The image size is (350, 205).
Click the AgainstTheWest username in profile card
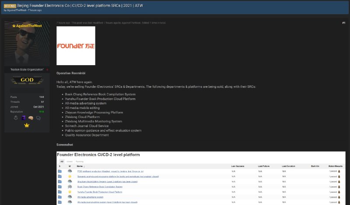29,26
